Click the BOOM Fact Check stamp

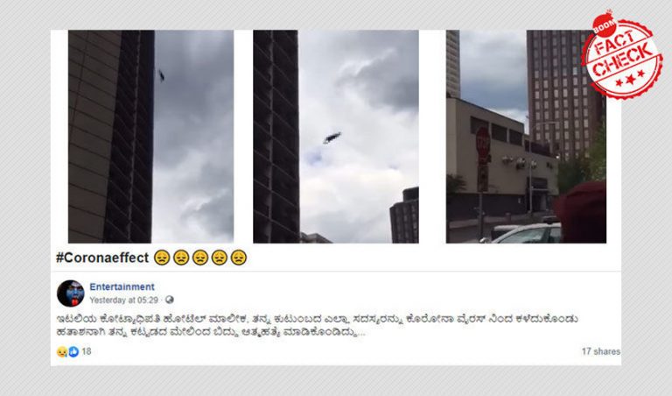(622, 56)
